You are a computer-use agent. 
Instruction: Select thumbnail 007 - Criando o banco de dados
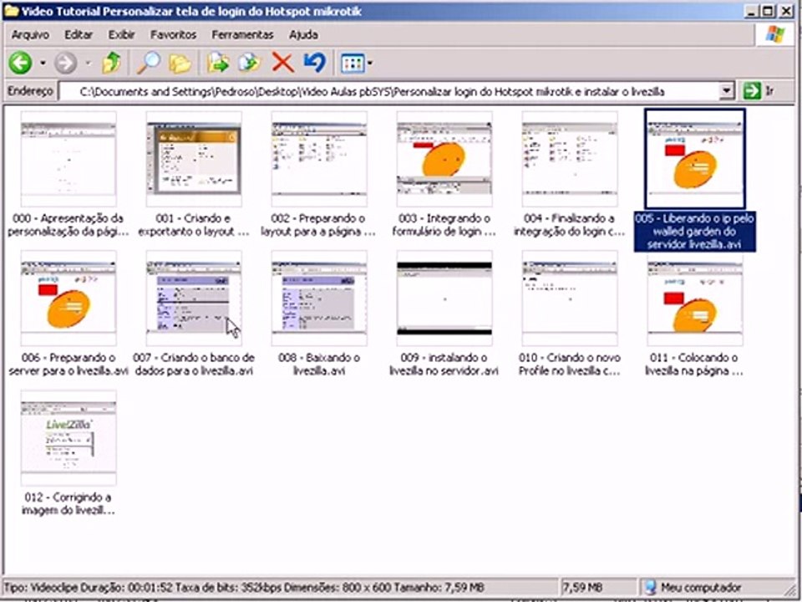click(x=193, y=298)
